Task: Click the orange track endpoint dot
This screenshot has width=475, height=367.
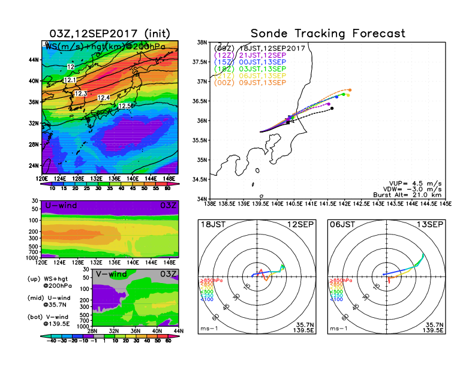Action: point(350,90)
